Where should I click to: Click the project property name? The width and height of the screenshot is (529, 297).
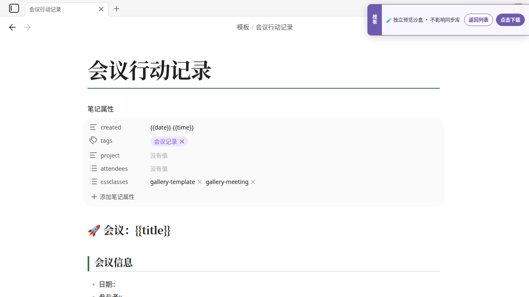point(110,155)
